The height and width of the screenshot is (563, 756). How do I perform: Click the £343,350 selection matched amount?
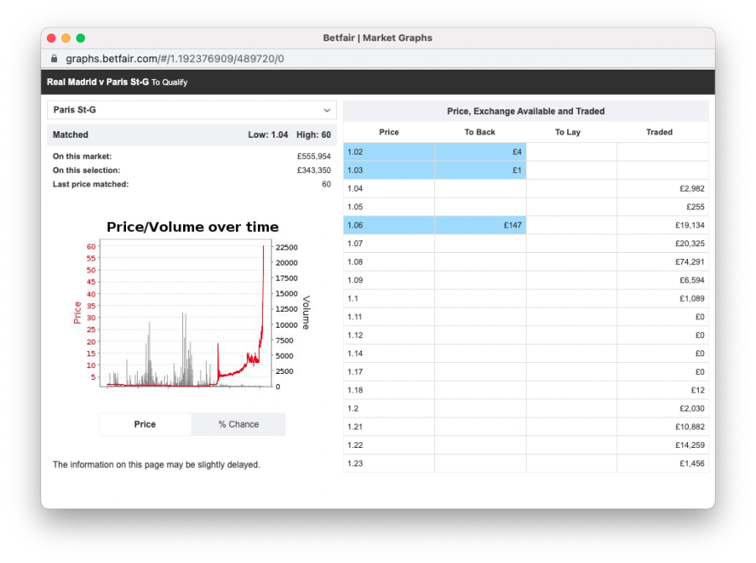(x=314, y=171)
